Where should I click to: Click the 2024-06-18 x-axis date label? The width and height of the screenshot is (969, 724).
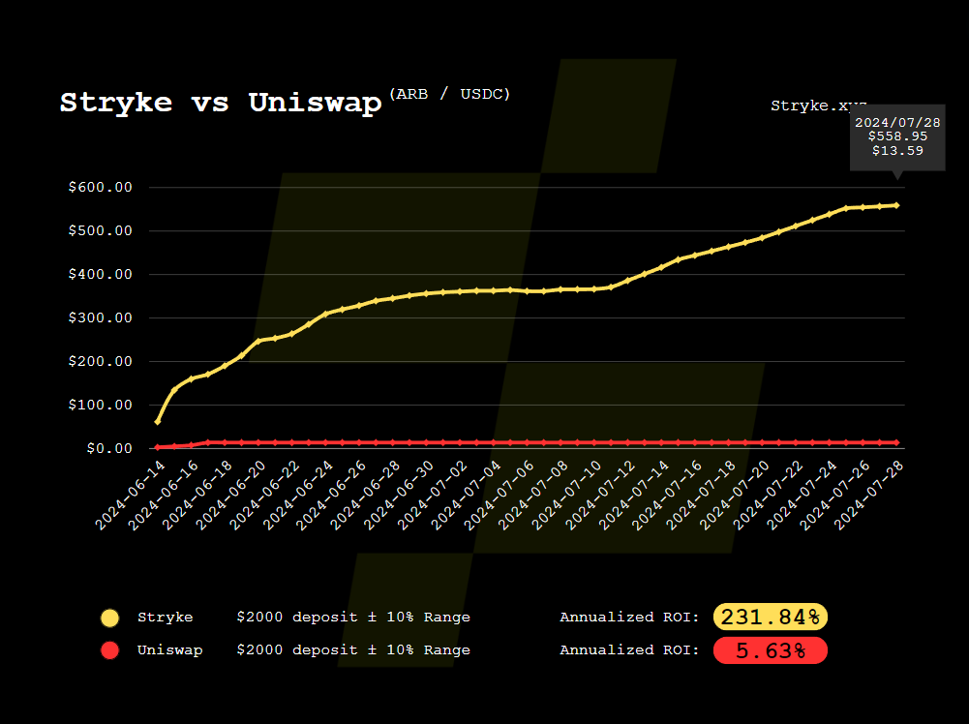[197, 495]
